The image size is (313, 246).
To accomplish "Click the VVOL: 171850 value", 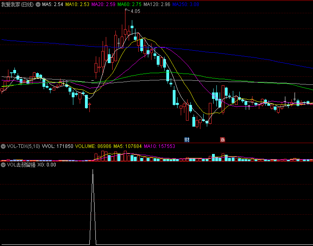I will pos(58,146).
